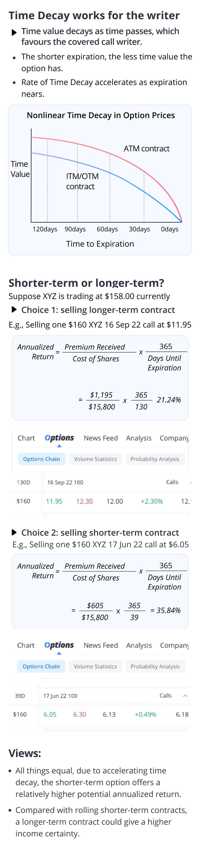Expand the 16 Sep 22 100 expiration row

tap(65, 482)
